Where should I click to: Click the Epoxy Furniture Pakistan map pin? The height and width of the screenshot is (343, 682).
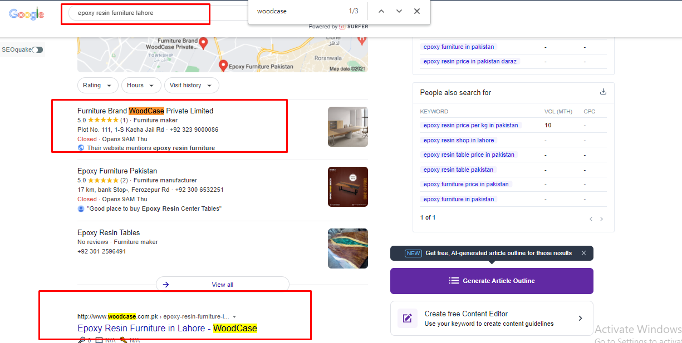(223, 66)
